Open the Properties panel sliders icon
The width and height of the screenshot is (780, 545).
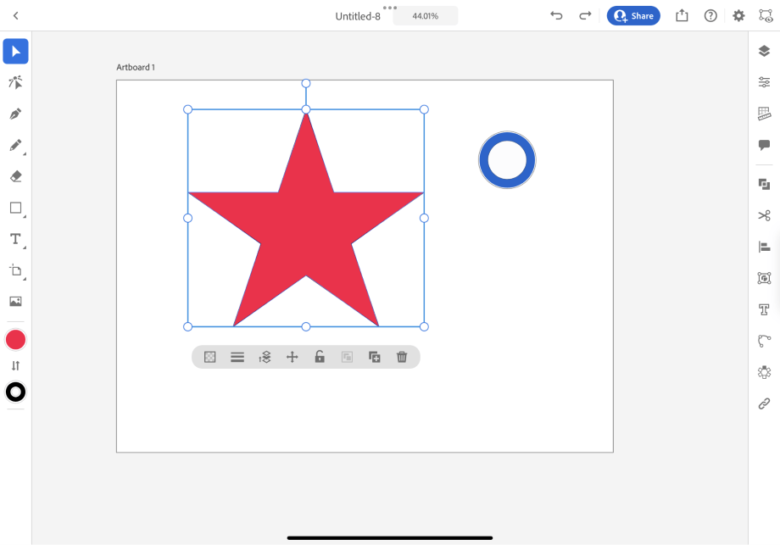click(764, 82)
